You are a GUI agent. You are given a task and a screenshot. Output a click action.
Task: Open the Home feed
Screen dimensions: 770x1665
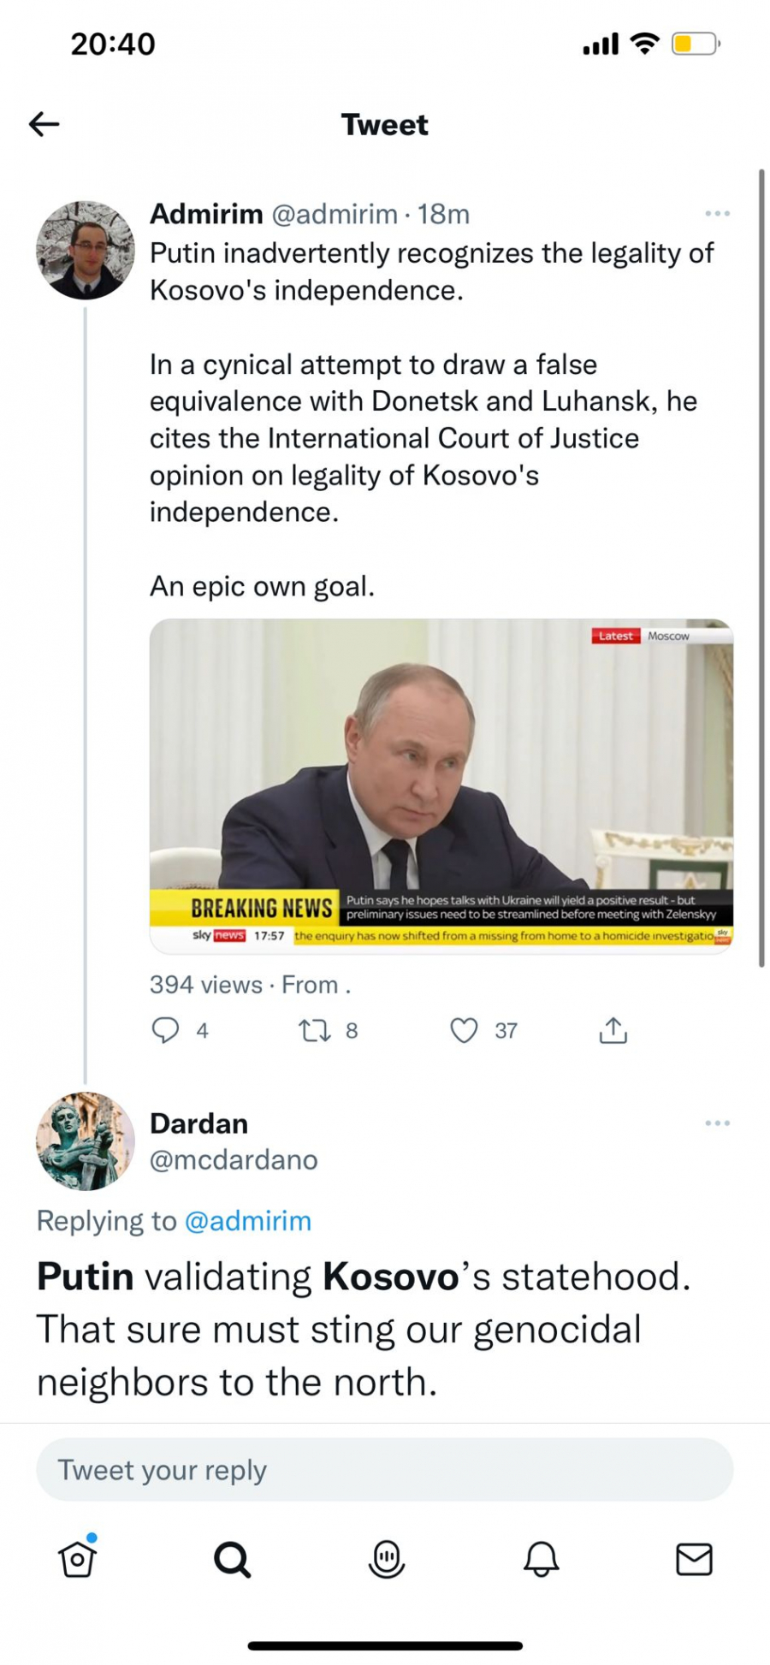click(x=77, y=1559)
